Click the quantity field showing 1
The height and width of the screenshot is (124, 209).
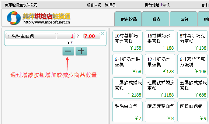(x=66, y=36)
